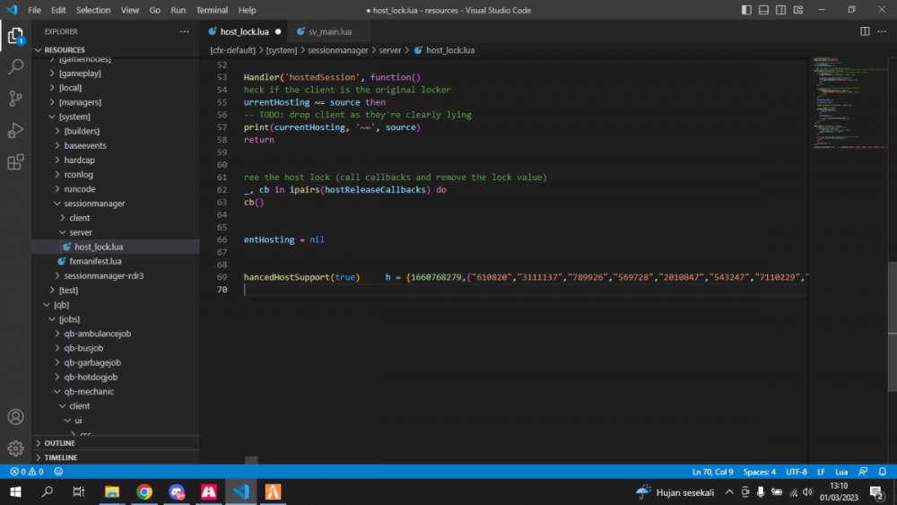This screenshot has width=897, height=505.
Task: Click Spaces: 4 indentation setting
Action: [x=759, y=472]
